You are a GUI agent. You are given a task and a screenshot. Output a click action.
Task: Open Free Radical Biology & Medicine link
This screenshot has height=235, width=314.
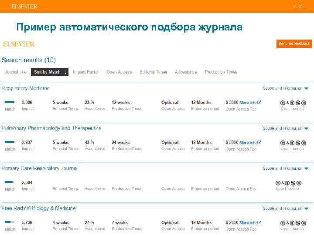(38, 208)
